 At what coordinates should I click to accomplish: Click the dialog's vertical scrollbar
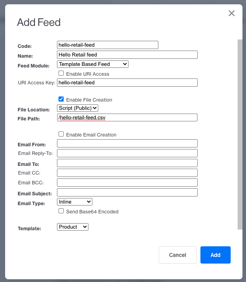click(x=240, y=133)
